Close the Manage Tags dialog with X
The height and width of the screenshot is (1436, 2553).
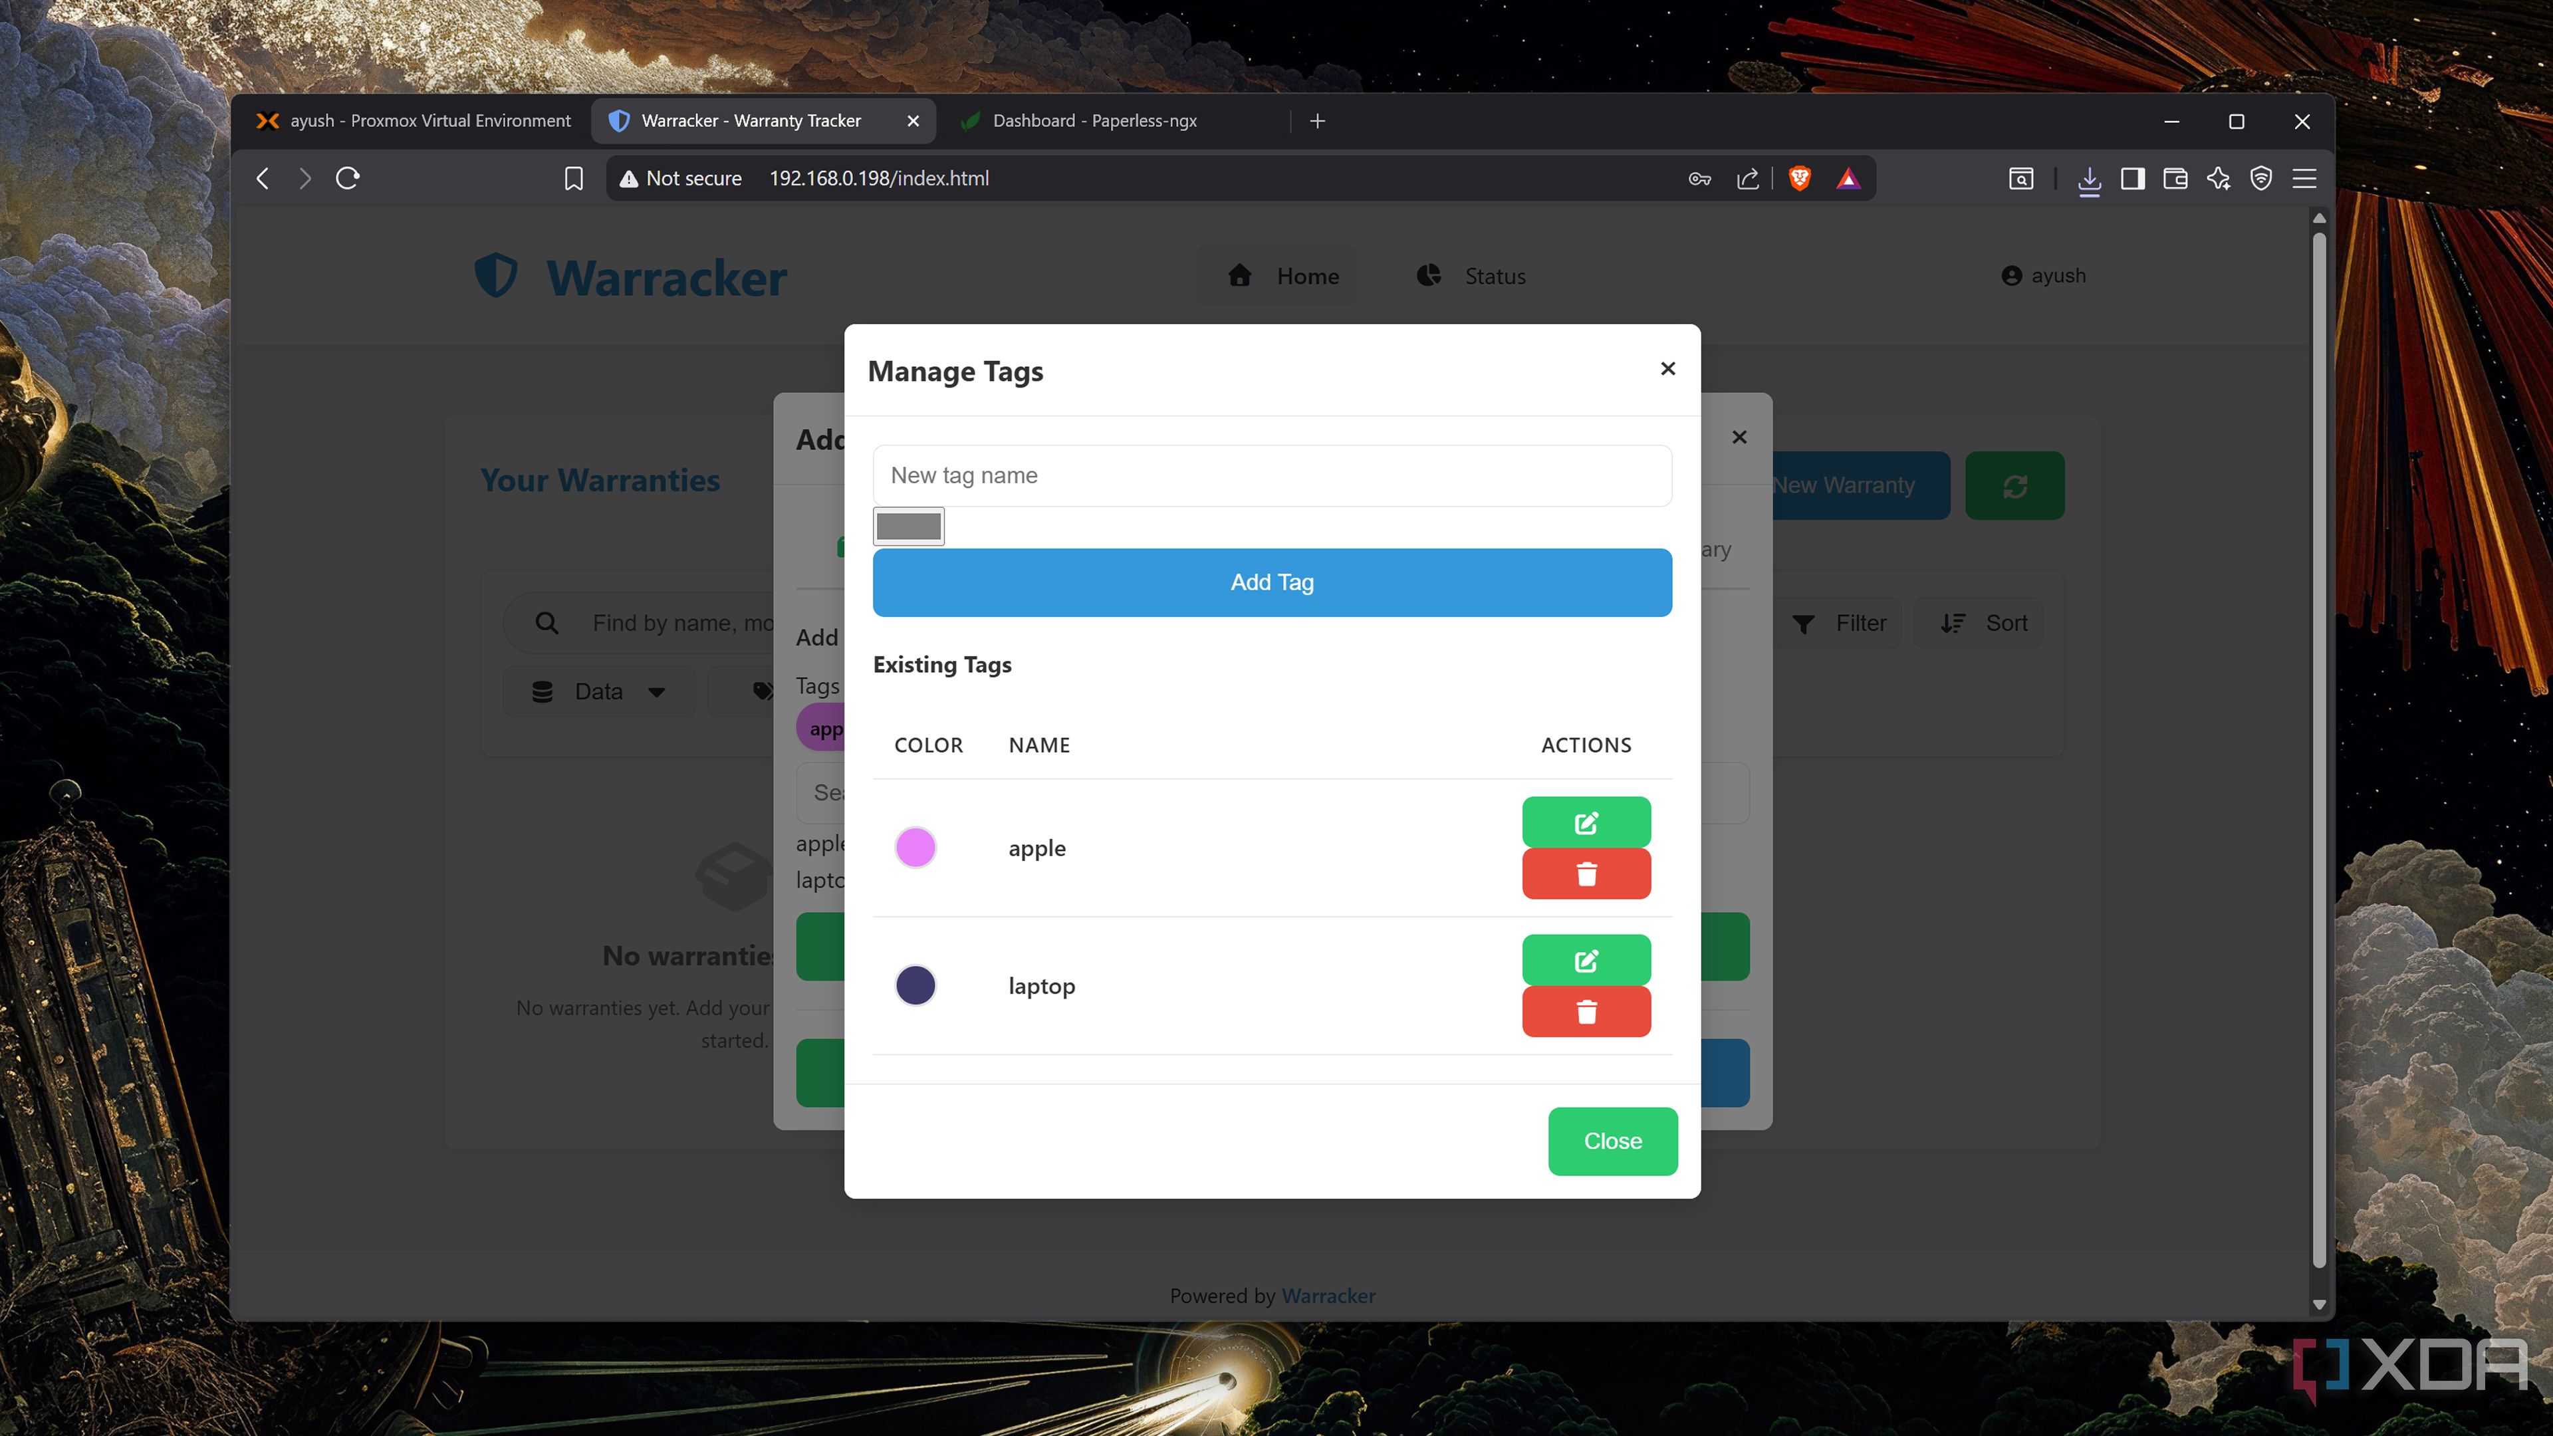tap(1668, 369)
